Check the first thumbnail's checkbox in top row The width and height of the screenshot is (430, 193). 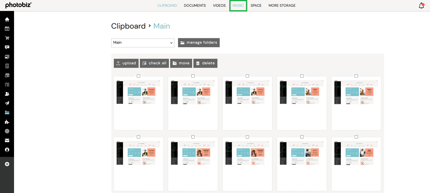138,76
